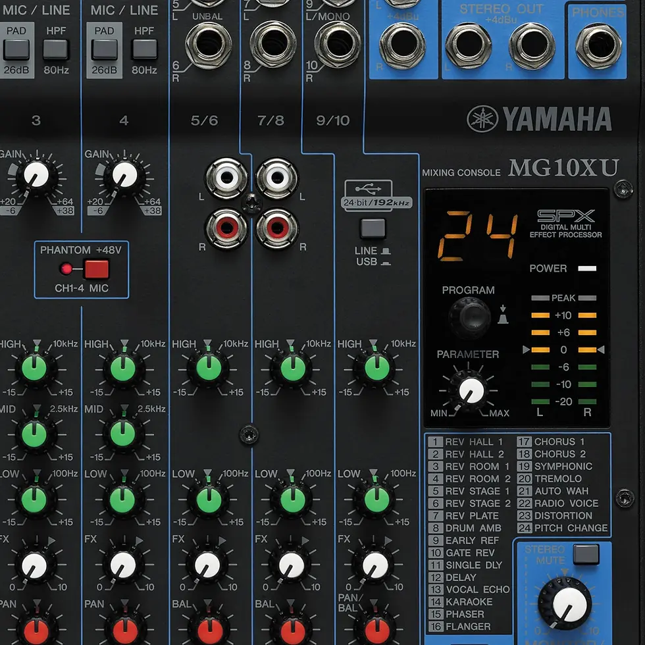Select program 19 SYMPHONIC

tap(554, 466)
